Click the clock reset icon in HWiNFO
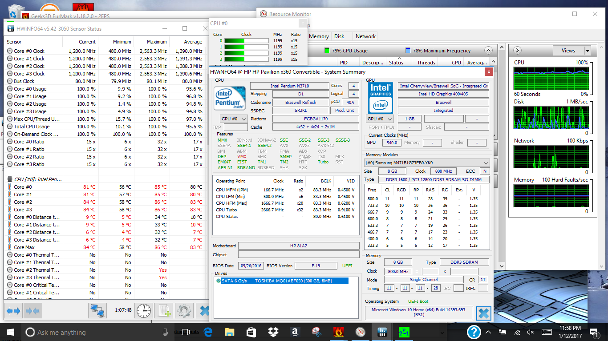Image resolution: width=608 pixels, height=341 pixels. [x=144, y=311]
